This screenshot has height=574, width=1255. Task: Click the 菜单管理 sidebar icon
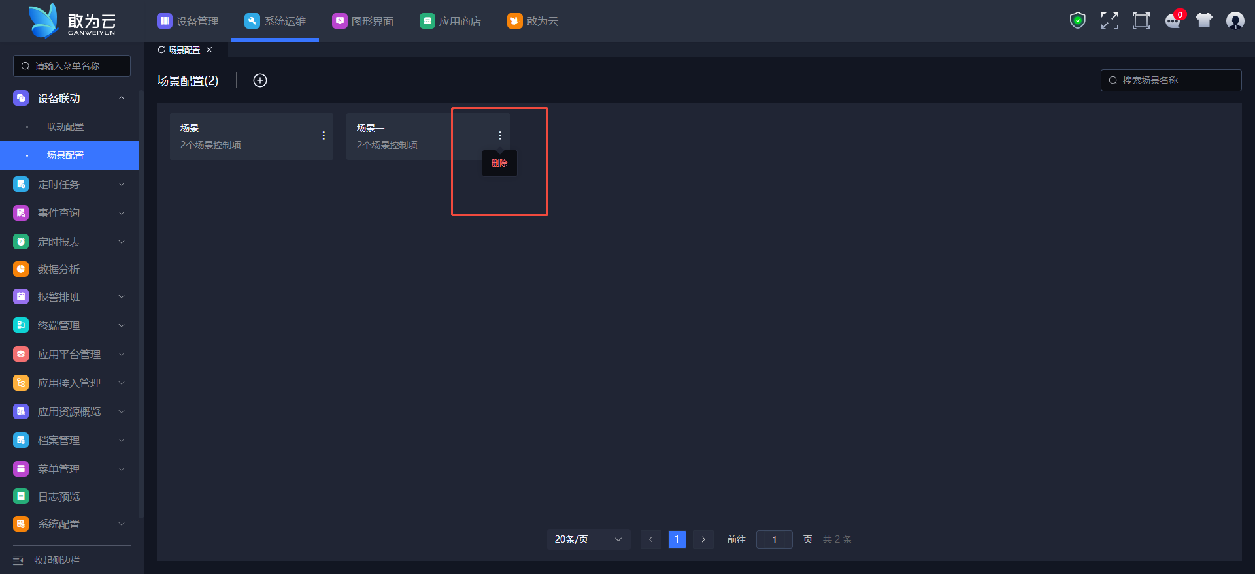click(x=21, y=469)
